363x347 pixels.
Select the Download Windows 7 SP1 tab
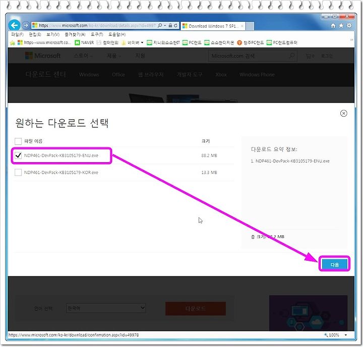(x=213, y=26)
